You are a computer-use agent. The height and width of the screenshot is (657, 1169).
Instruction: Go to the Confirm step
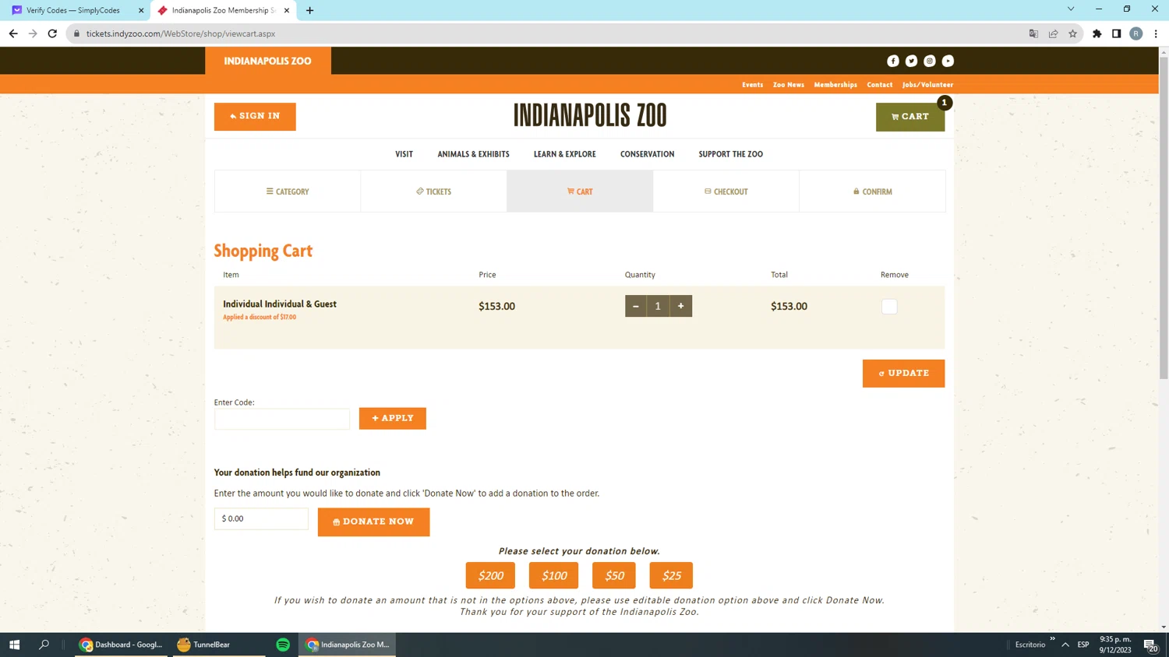(872, 191)
